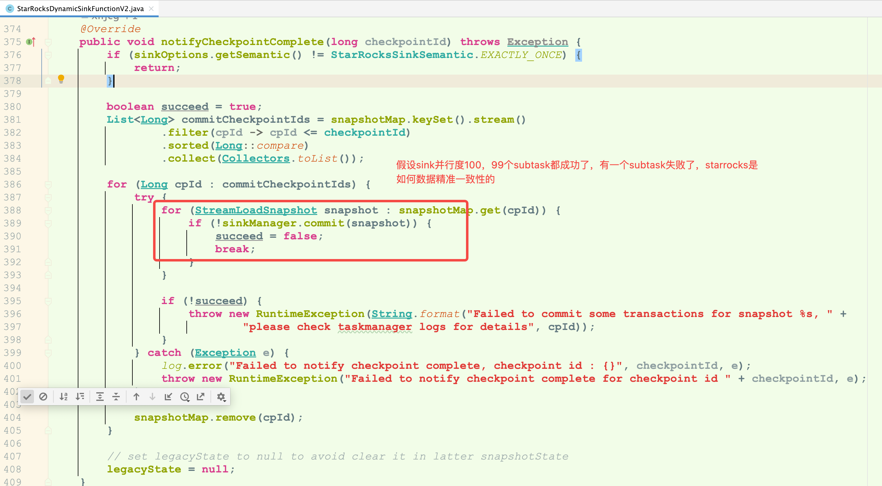Collapse all using the floating toolbar icon
882x486 pixels.
(x=116, y=397)
